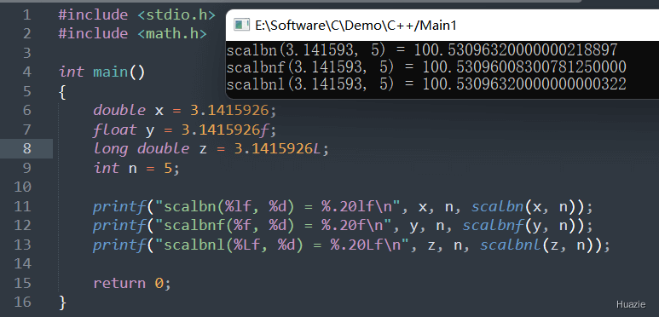Click the Huazie watermark text
This screenshot has width=659, height=317.
coord(630,305)
